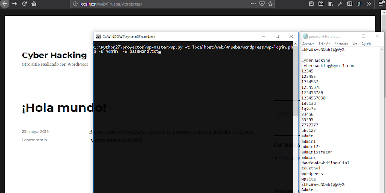
Task: Open page actions three-dot menu
Action: pos(253,4)
